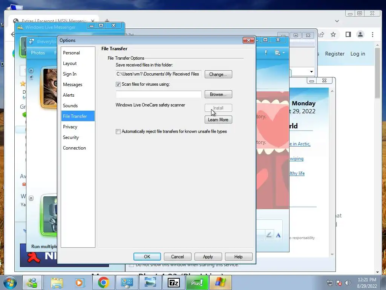
Task: Open the 'lthy life' news link in Today window
Action: (x=297, y=173)
